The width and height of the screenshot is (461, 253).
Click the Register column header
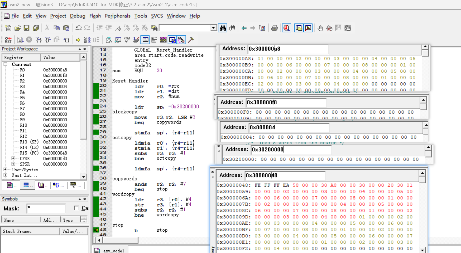21,58
